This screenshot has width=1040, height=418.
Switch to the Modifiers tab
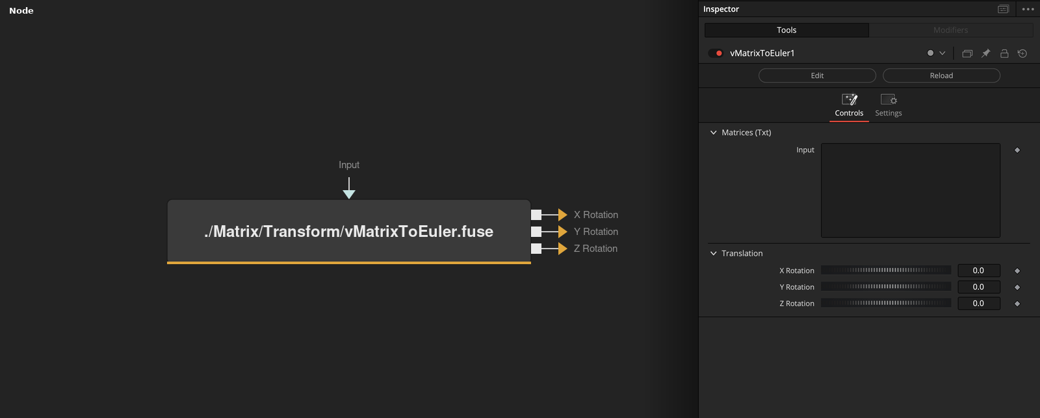[x=951, y=30]
